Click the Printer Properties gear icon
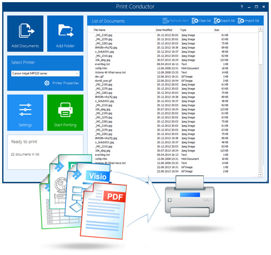Screen dimensions: 271x255 coord(47,83)
